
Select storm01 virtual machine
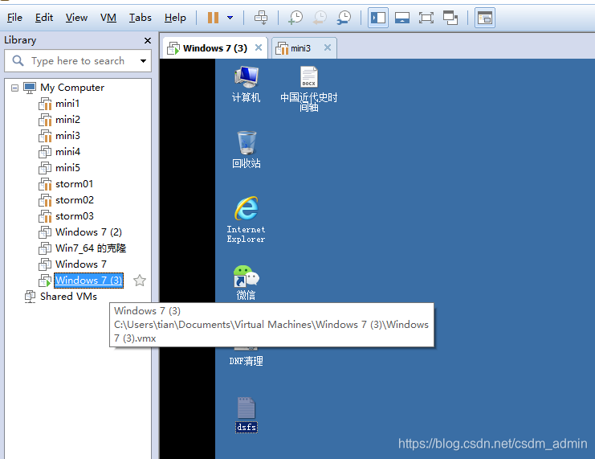click(74, 183)
